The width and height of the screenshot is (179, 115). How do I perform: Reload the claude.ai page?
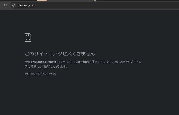5,5
